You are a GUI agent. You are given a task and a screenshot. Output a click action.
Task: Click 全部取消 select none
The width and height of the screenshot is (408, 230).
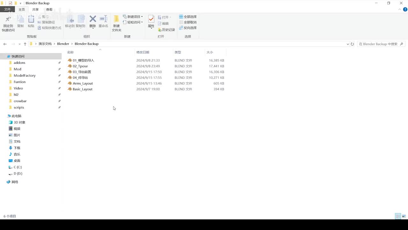188,22
